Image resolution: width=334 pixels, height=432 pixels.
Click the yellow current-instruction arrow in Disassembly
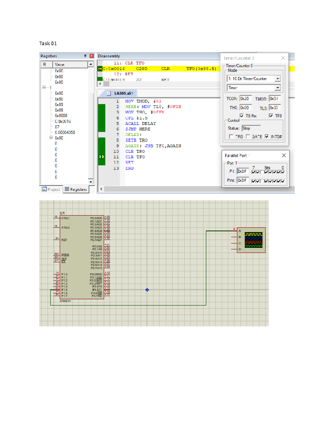[x=100, y=68]
